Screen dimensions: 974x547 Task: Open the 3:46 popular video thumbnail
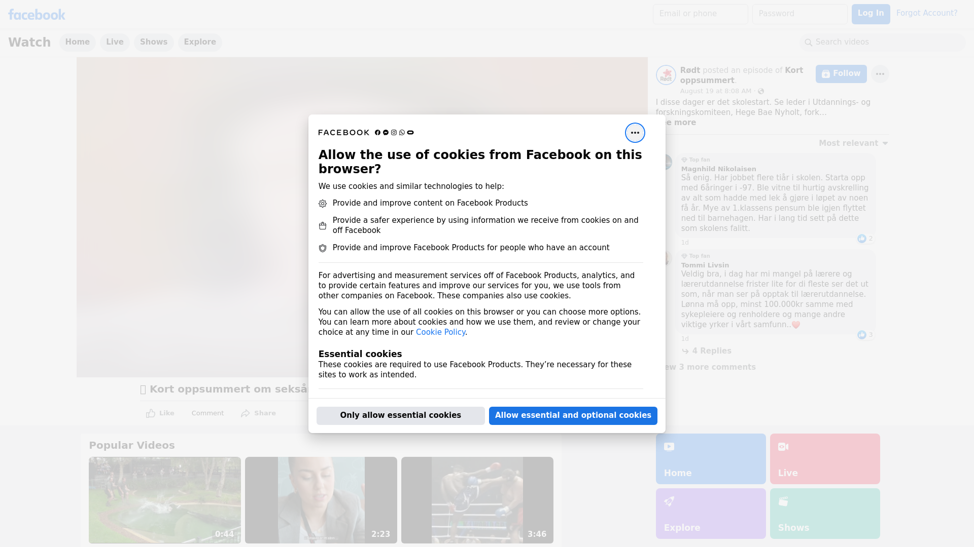(x=477, y=500)
